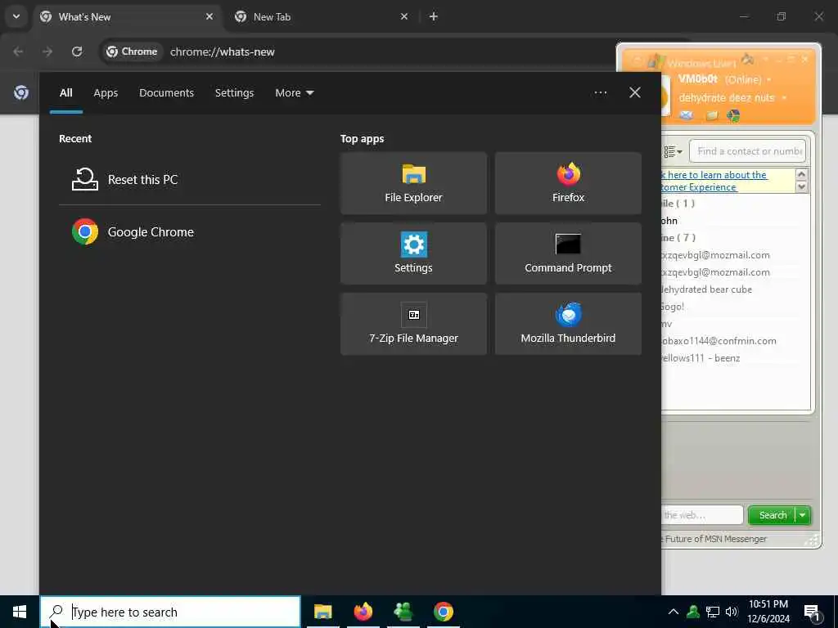Screen dimensions: 838x628
Task: Open the notification center icon
Action: [x=813, y=612]
